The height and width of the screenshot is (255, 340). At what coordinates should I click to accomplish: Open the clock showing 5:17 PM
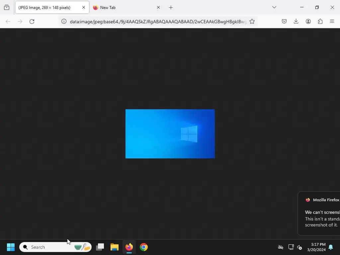pyautogui.click(x=316, y=247)
